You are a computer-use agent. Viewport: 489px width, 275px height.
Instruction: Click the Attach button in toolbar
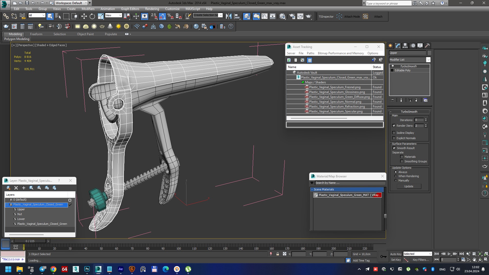click(x=378, y=17)
